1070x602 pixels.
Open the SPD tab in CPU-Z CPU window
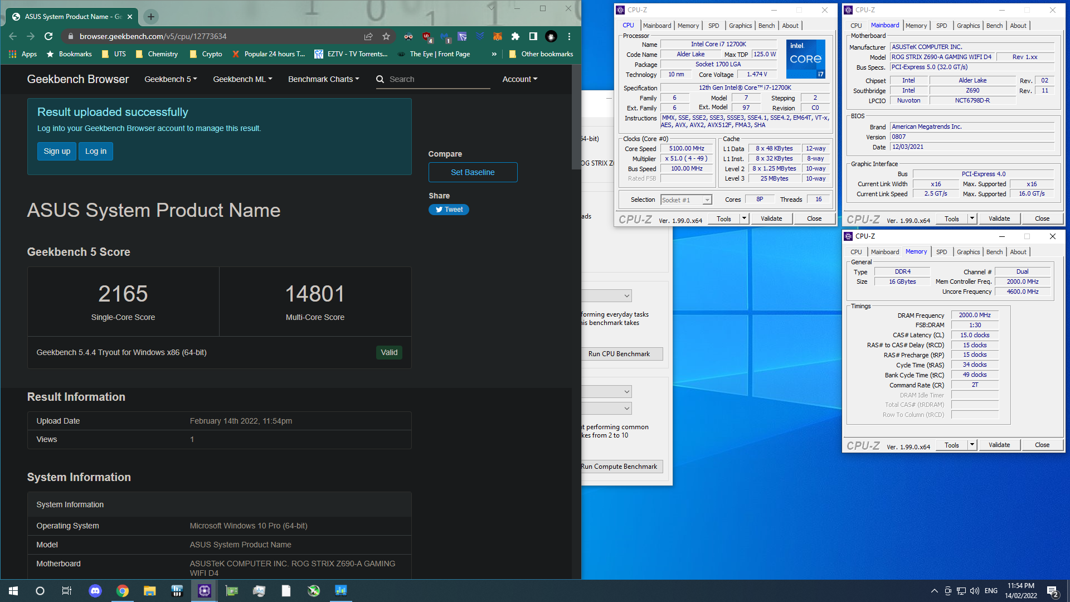click(x=713, y=26)
